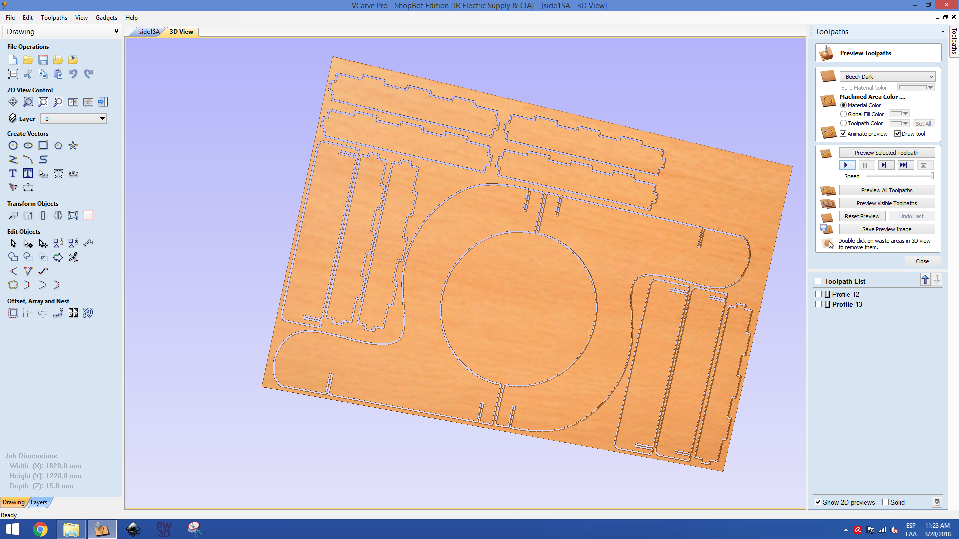Select the Draw Ellipse tool
The width and height of the screenshot is (959, 539).
(x=28, y=145)
